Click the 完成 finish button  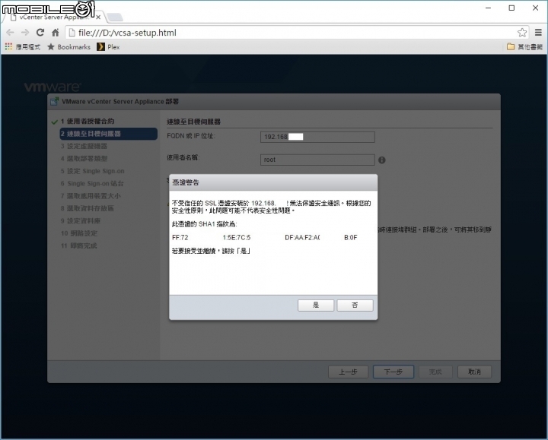tap(435, 372)
